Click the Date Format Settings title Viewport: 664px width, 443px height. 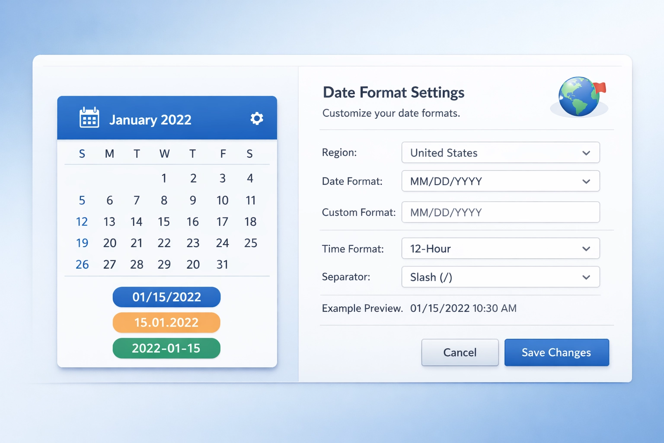(393, 92)
